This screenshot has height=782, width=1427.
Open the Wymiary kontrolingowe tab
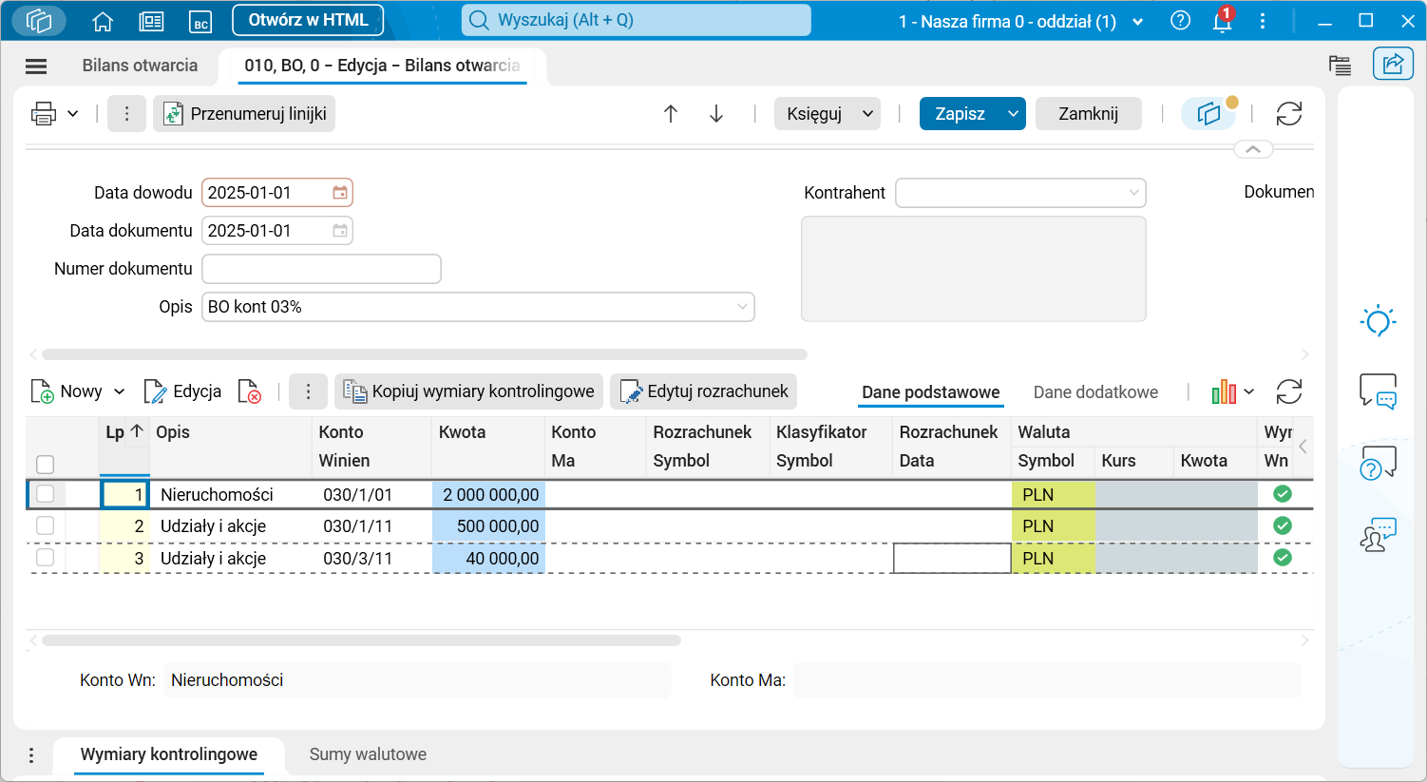click(x=169, y=754)
